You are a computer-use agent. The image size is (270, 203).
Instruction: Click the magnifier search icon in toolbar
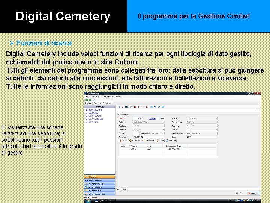(130, 107)
